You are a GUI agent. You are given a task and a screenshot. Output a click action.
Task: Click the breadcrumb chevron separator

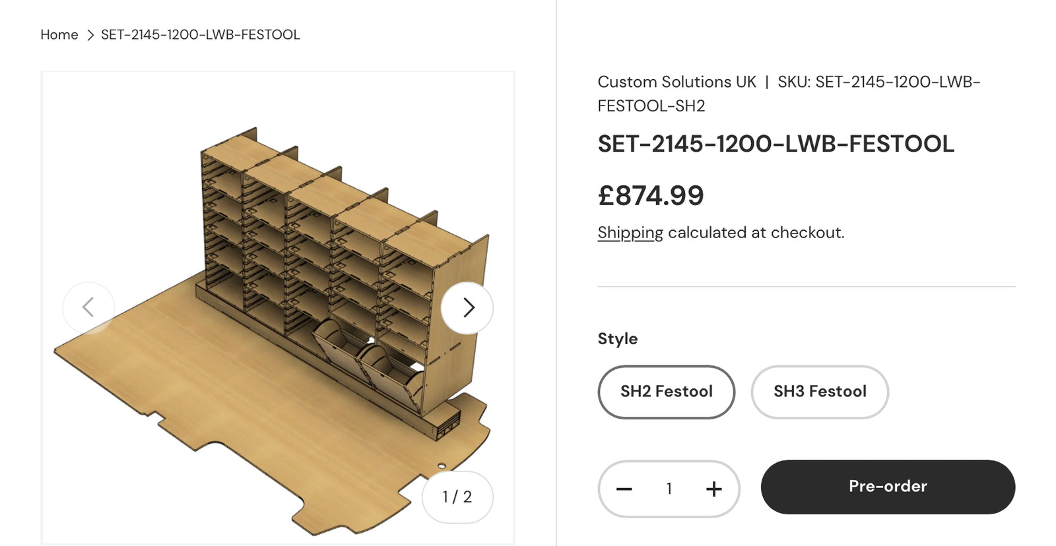pos(90,35)
